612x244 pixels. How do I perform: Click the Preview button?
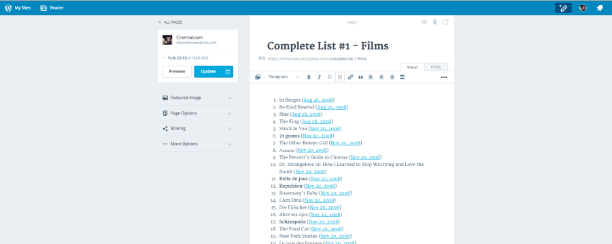pos(177,72)
